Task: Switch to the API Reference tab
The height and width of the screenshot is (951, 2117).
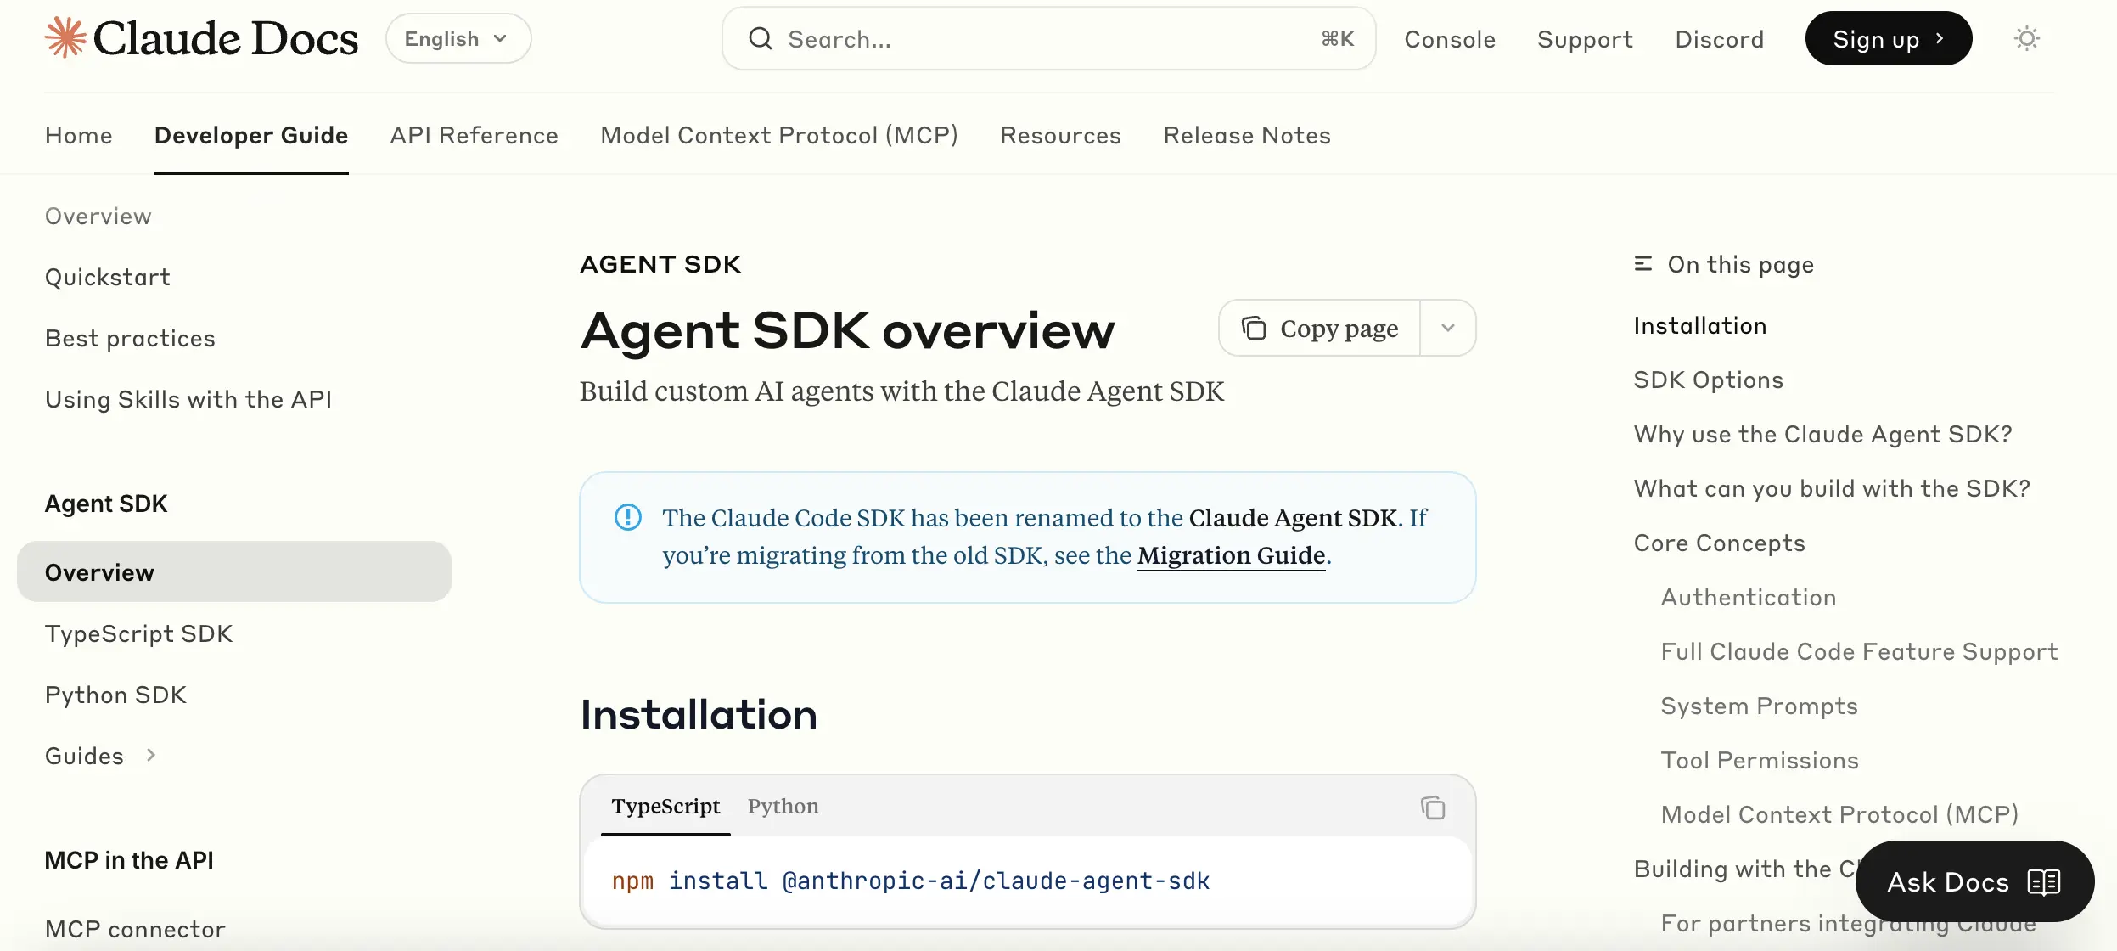Action: click(x=473, y=135)
